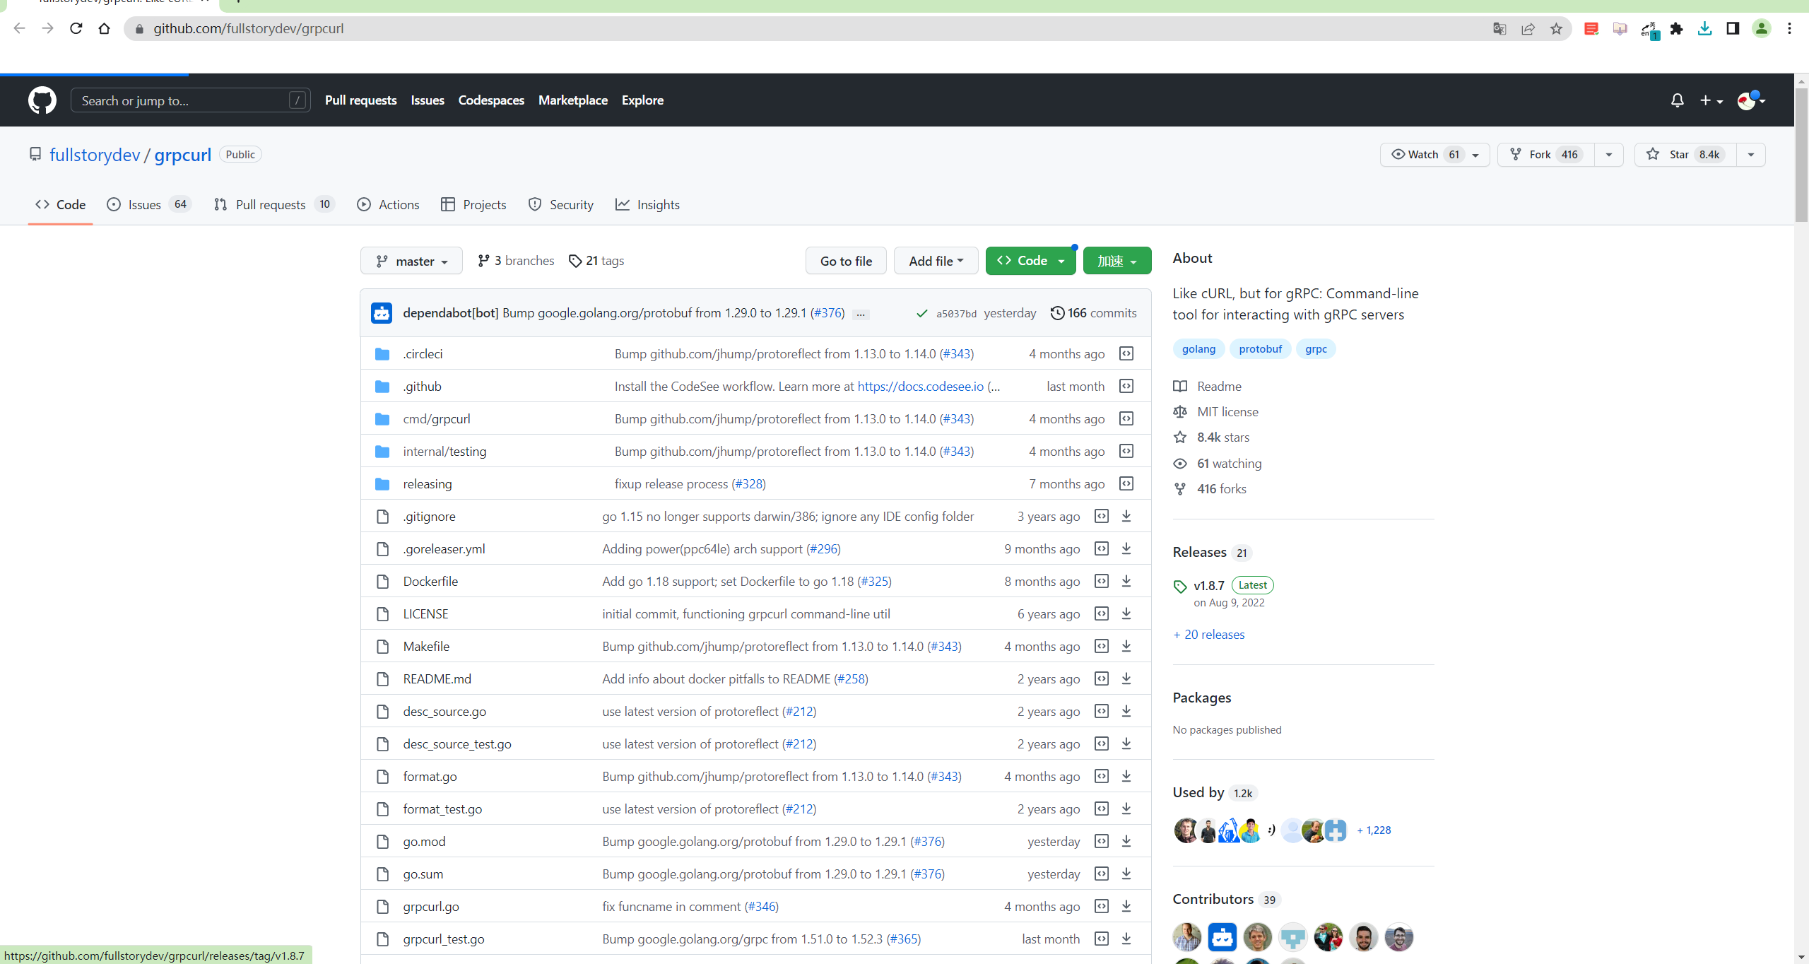Open the + 20 releases link
This screenshot has height=964, width=1809.
pos(1209,635)
